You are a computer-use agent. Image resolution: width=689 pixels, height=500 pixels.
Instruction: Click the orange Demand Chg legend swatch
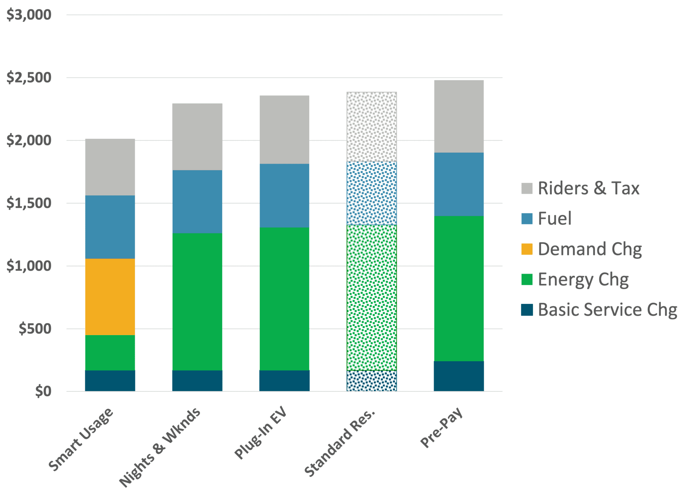coord(526,249)
